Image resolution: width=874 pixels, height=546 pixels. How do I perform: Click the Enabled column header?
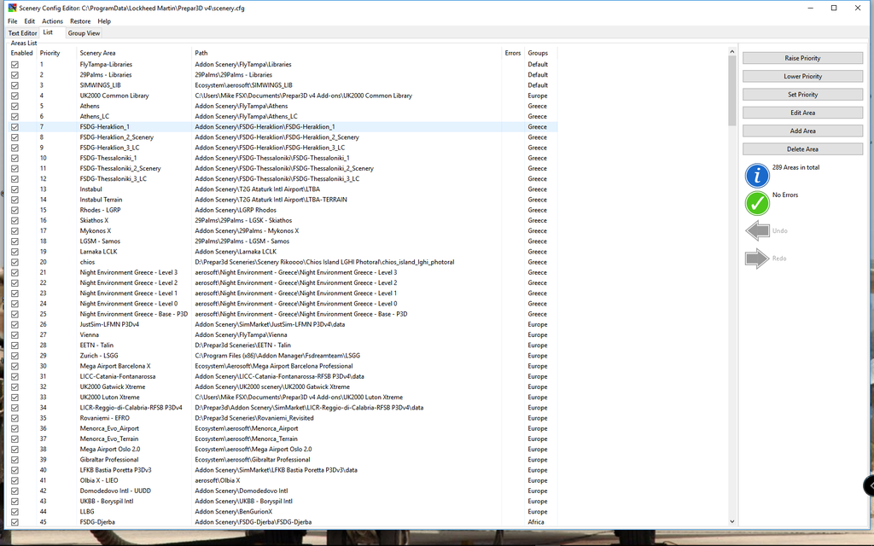21,53
